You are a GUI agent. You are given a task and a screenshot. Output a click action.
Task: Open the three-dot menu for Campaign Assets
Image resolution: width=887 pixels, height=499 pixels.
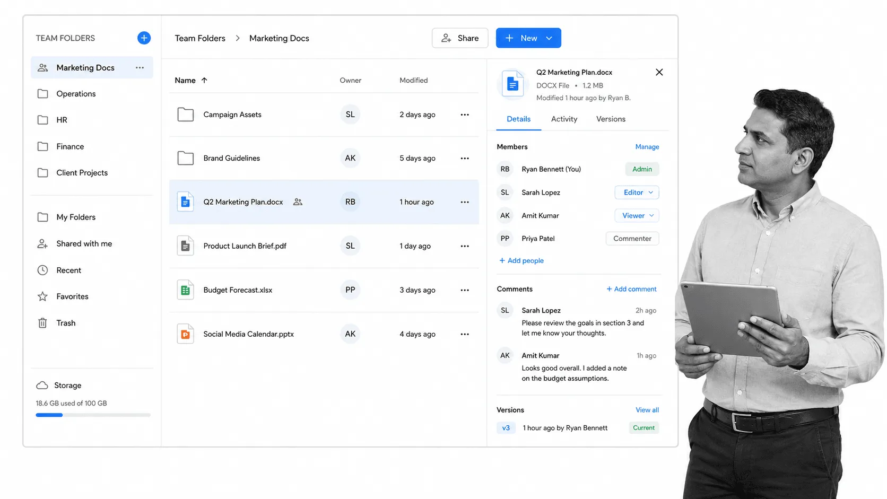(465, 115)
